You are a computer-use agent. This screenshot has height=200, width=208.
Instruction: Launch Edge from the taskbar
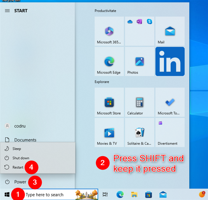click(x=120, y=195)
